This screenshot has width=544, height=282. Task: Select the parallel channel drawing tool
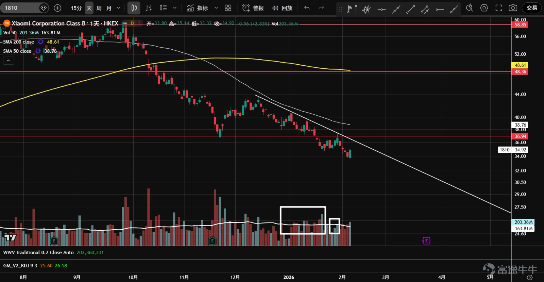click(425, 10)
